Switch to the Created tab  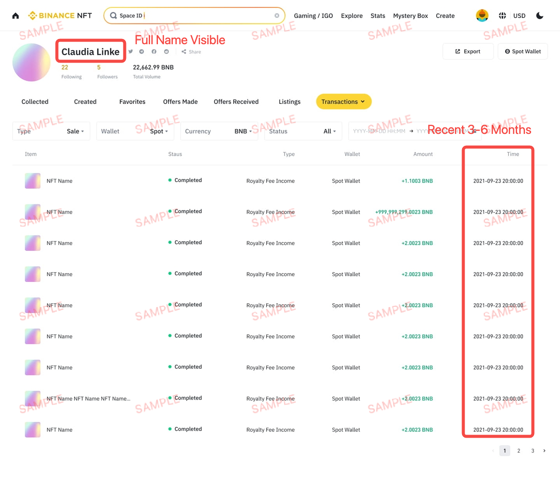pos(85,102)
